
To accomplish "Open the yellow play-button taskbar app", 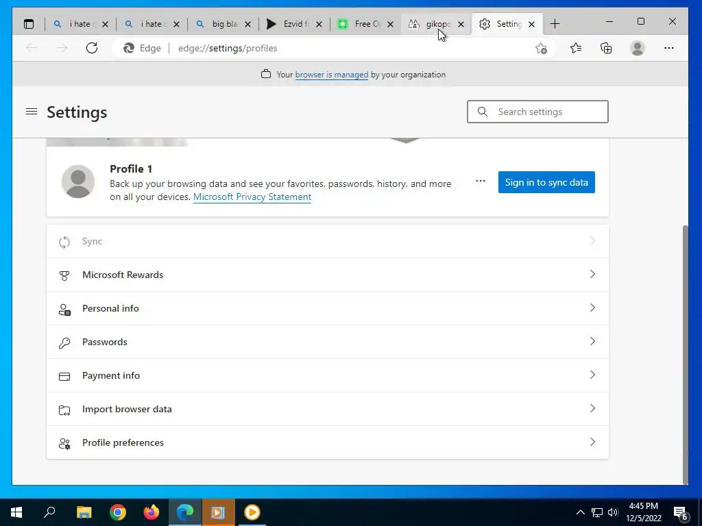I will click(252, 512).
